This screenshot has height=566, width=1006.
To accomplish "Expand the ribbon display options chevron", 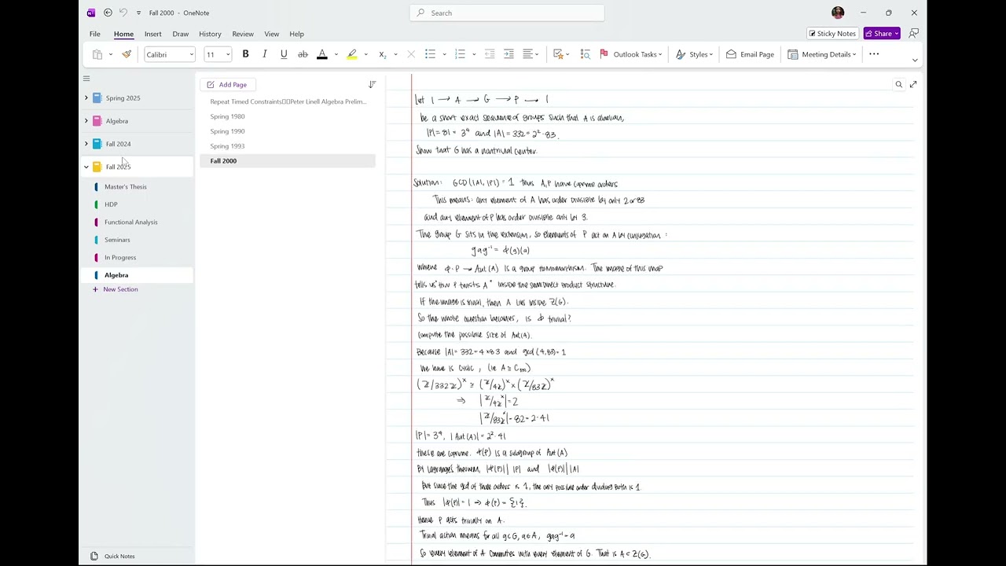I will pyautogui.click(x=915, y=60).
